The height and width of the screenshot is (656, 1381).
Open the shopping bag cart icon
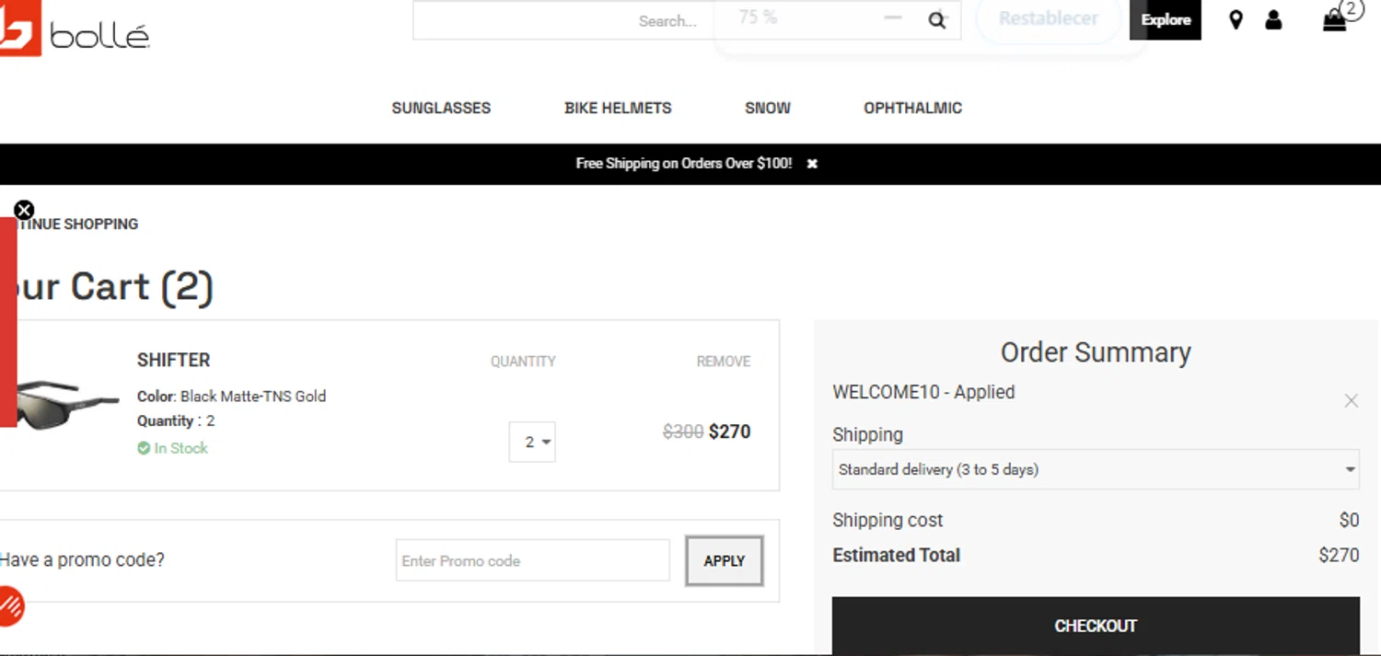click(x=1334, y=20)
